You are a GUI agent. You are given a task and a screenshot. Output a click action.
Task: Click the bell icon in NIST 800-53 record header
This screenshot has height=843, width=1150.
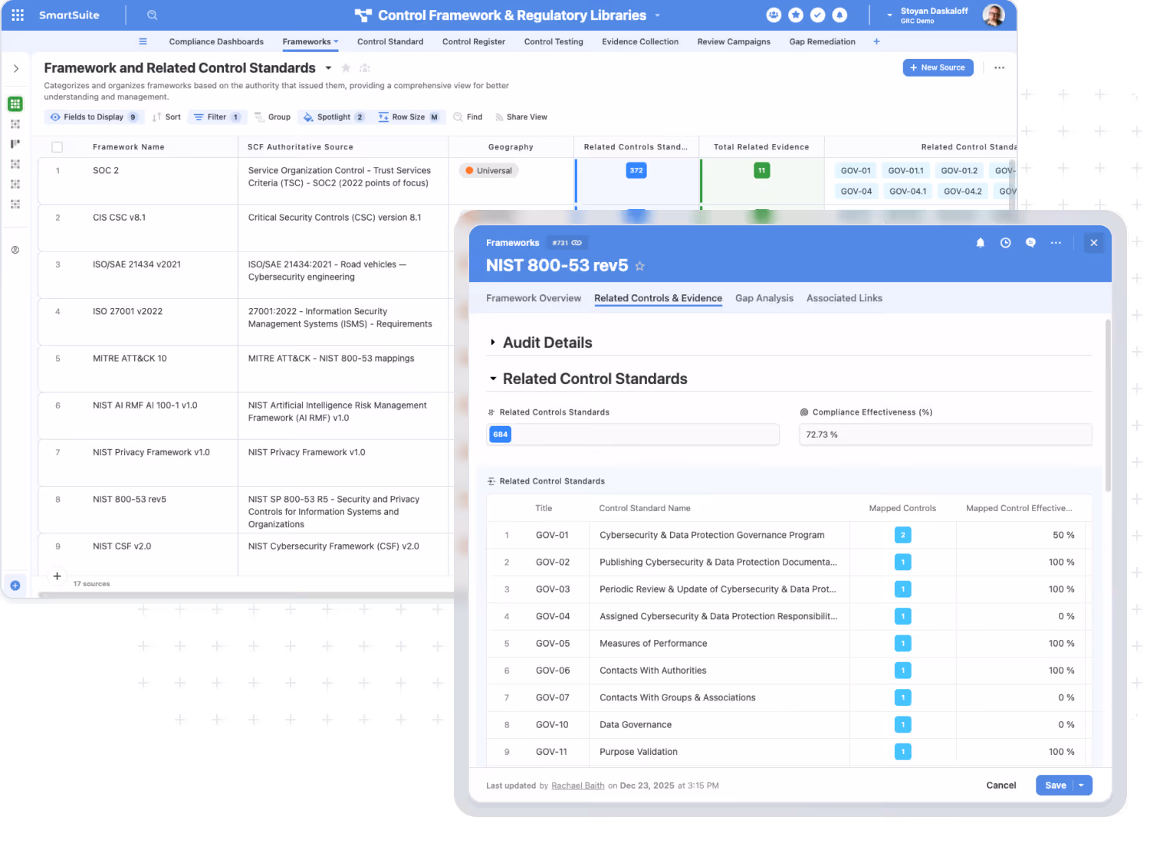click(x=980, y=243)
